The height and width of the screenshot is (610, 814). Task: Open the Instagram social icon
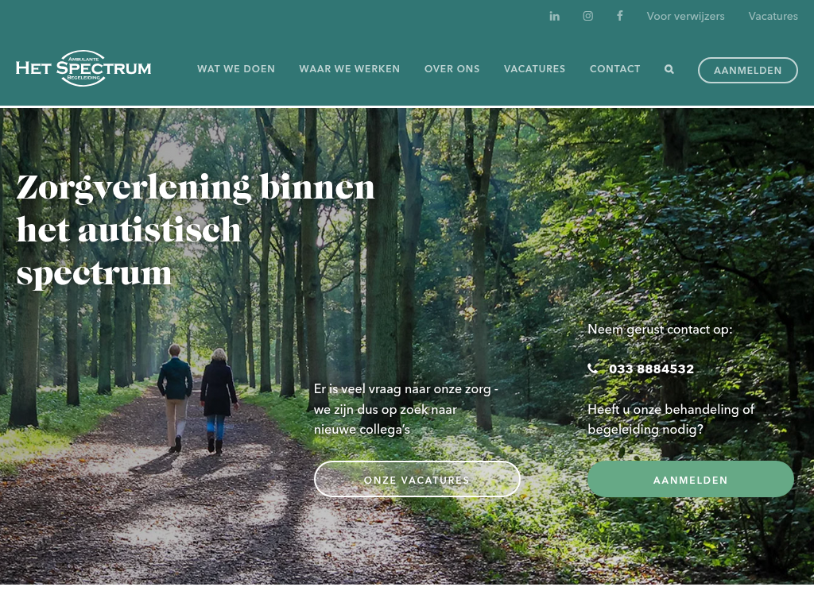coord(587,16)
